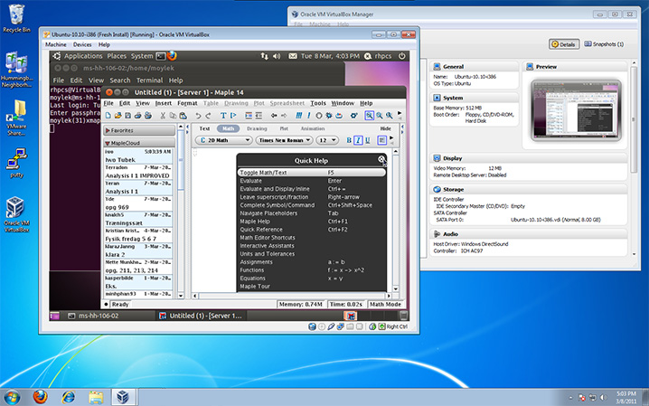Switch to Math input mode

coord(229,128)
